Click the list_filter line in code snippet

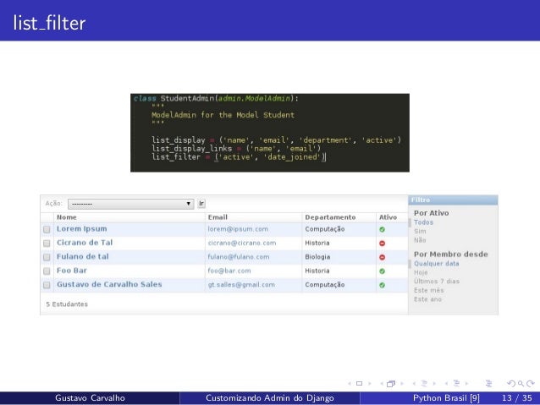tap(239, 157)
